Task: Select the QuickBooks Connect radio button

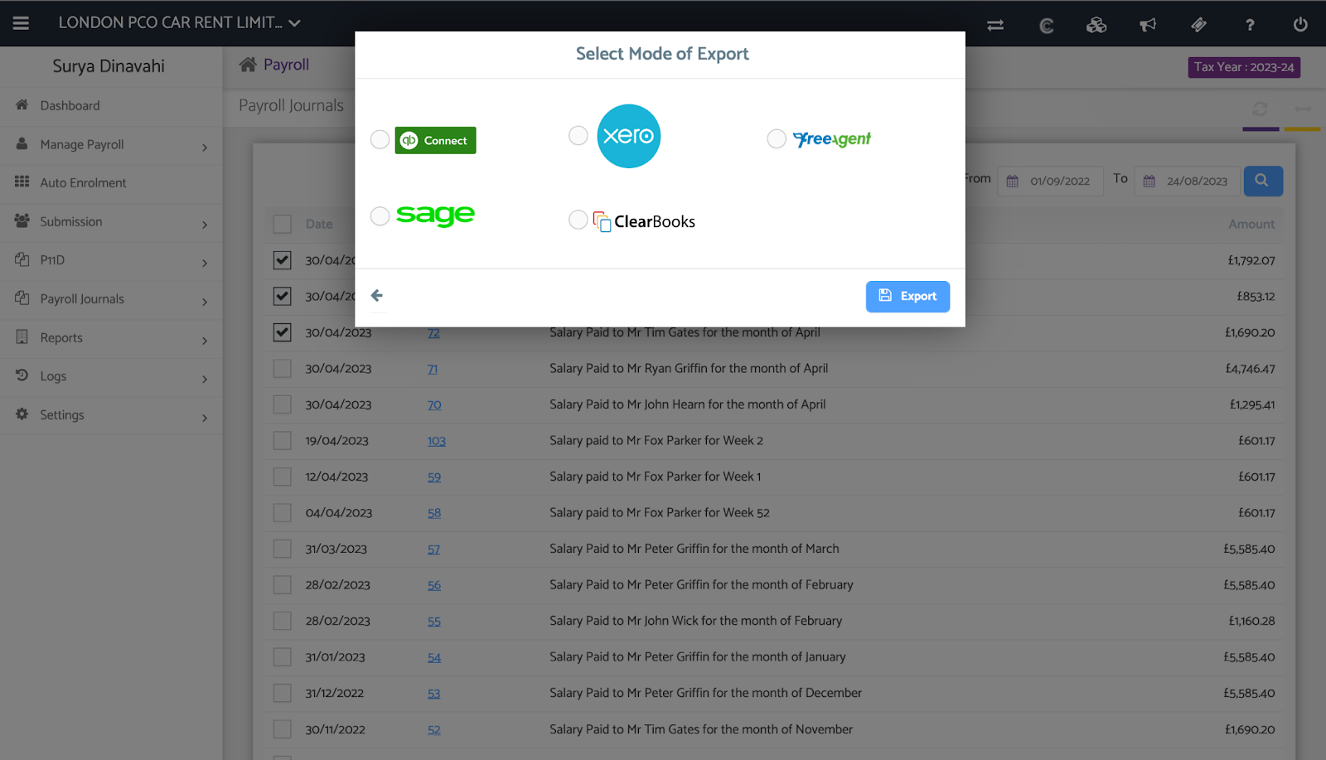Action: click(380, 139)
